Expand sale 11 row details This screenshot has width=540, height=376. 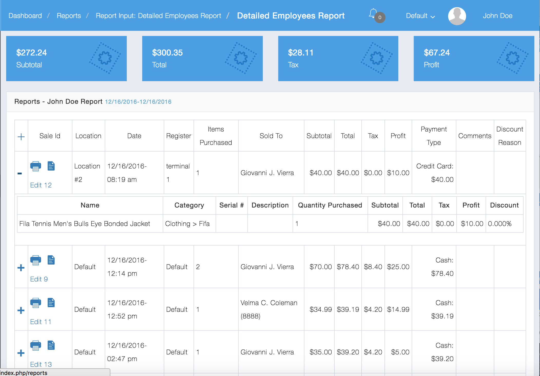[21, 311]
